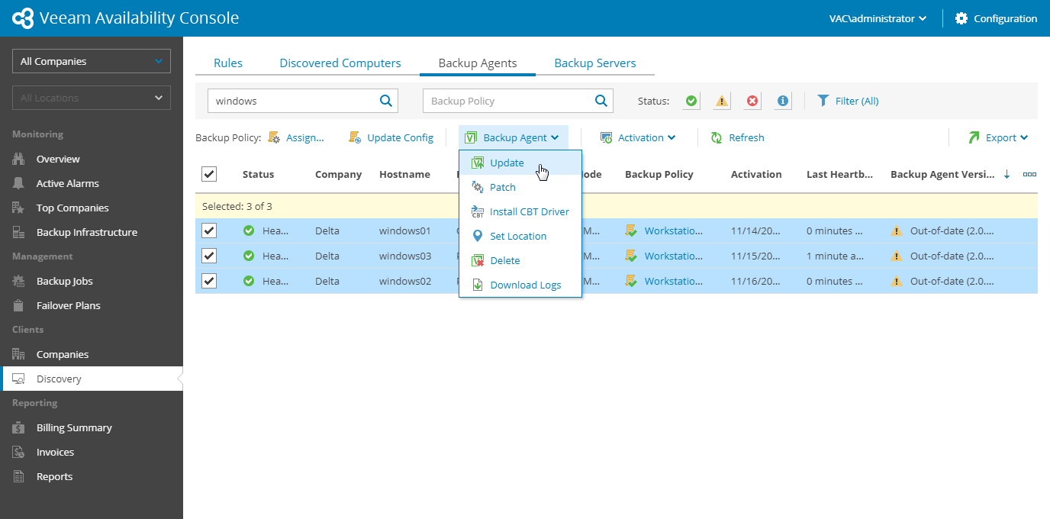This screenshot has height=519, width=1050.
Task: Sort by Hostname column header
Action: 404,174
